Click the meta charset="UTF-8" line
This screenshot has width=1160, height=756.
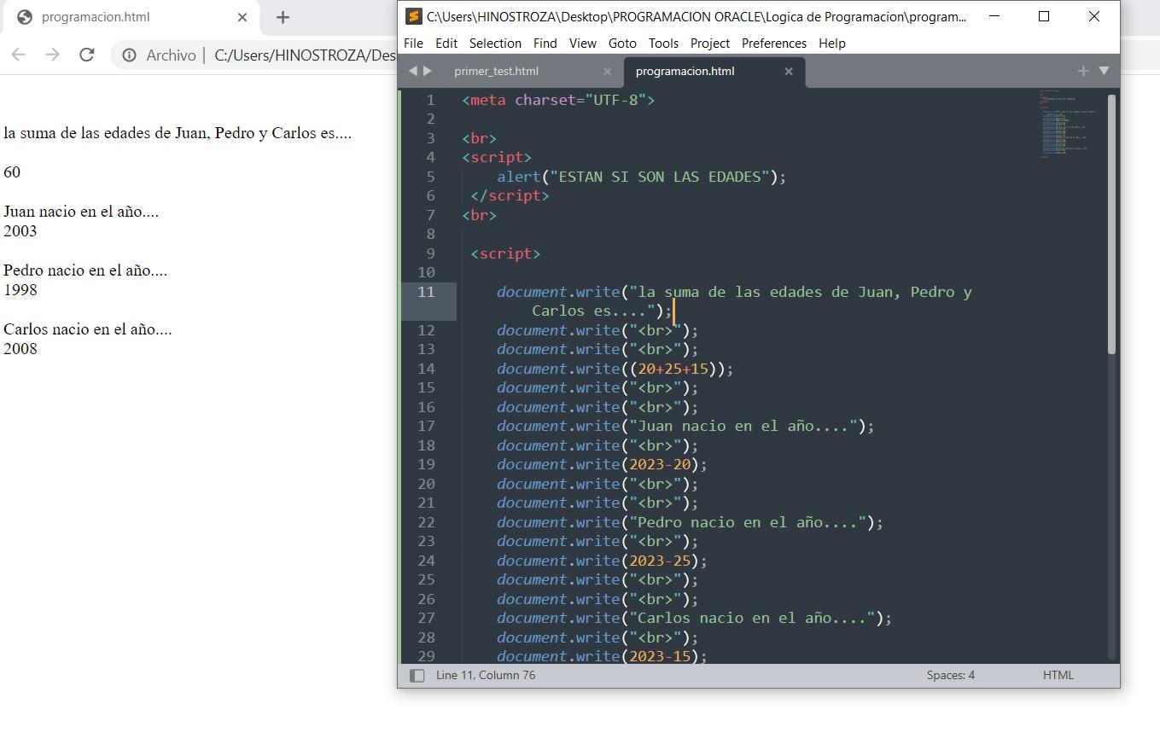(558, 100)
